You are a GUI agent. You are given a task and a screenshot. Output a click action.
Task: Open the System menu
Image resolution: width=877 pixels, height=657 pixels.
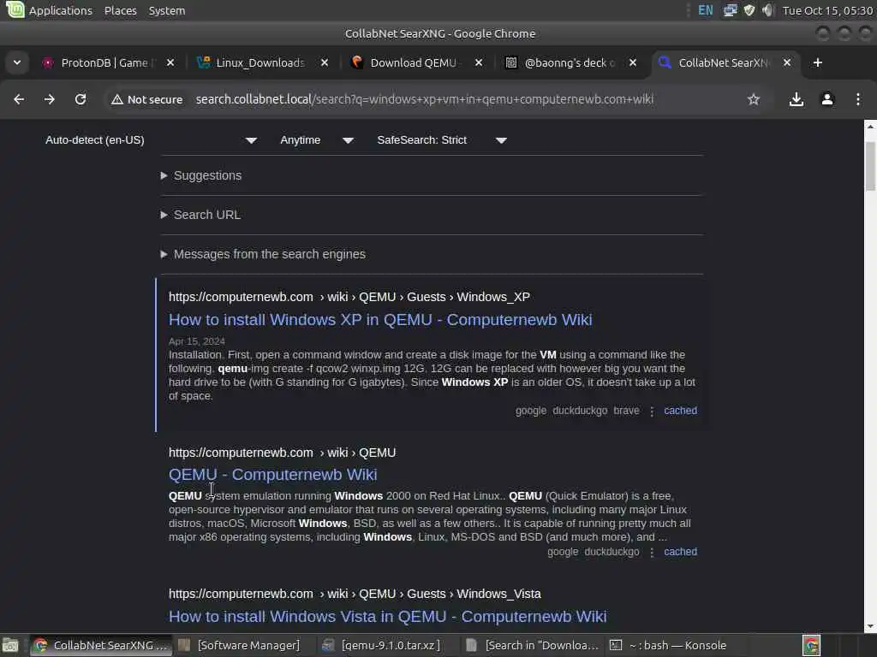(x=167, y=10)
